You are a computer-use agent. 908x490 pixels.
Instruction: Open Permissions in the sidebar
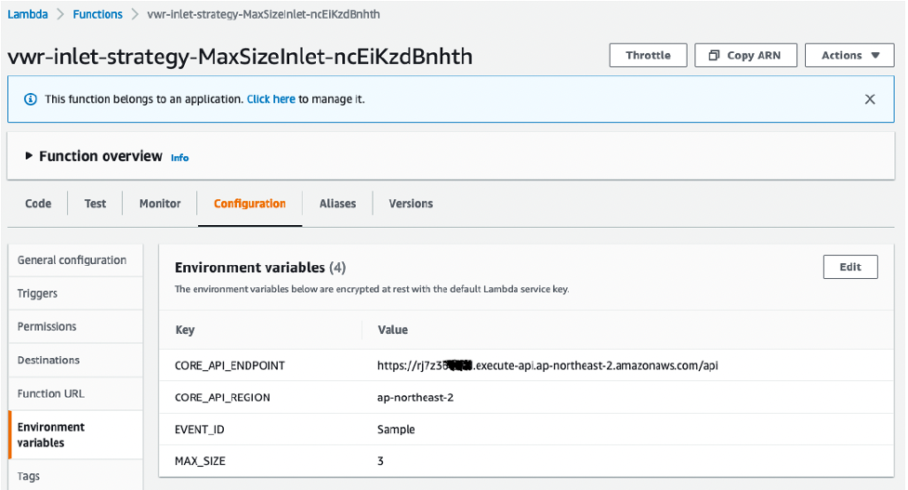[75, 326]
